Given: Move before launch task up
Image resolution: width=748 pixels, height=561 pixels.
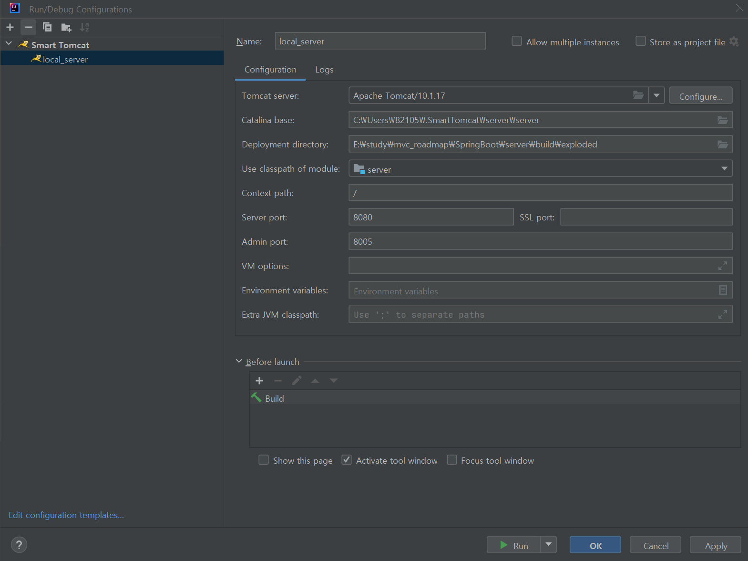Looking at the screenshot, I should click(315, 381).
